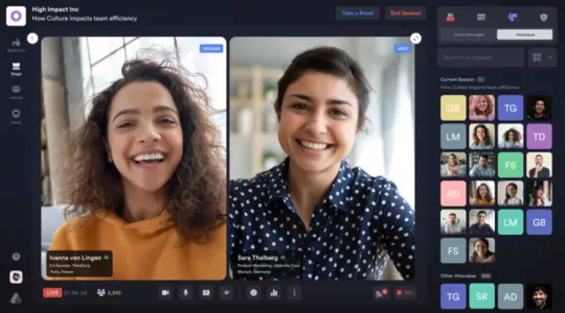Select the Attendees tab
This screenshot has height=313, width=565.
coord(525,35)
